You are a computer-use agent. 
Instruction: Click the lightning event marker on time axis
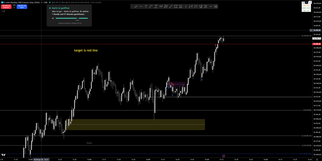point(224,156)
